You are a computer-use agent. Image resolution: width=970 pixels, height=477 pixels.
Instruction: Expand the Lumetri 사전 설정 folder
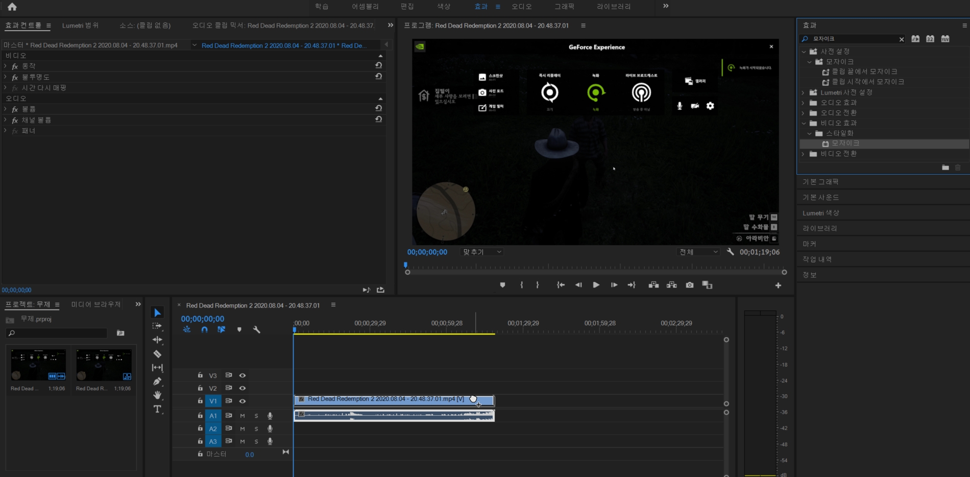pyautogui.click(x=803, y=92)
